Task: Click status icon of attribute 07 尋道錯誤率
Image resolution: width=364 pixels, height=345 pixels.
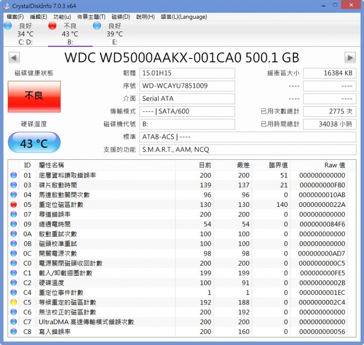Action: click(14, 214)
